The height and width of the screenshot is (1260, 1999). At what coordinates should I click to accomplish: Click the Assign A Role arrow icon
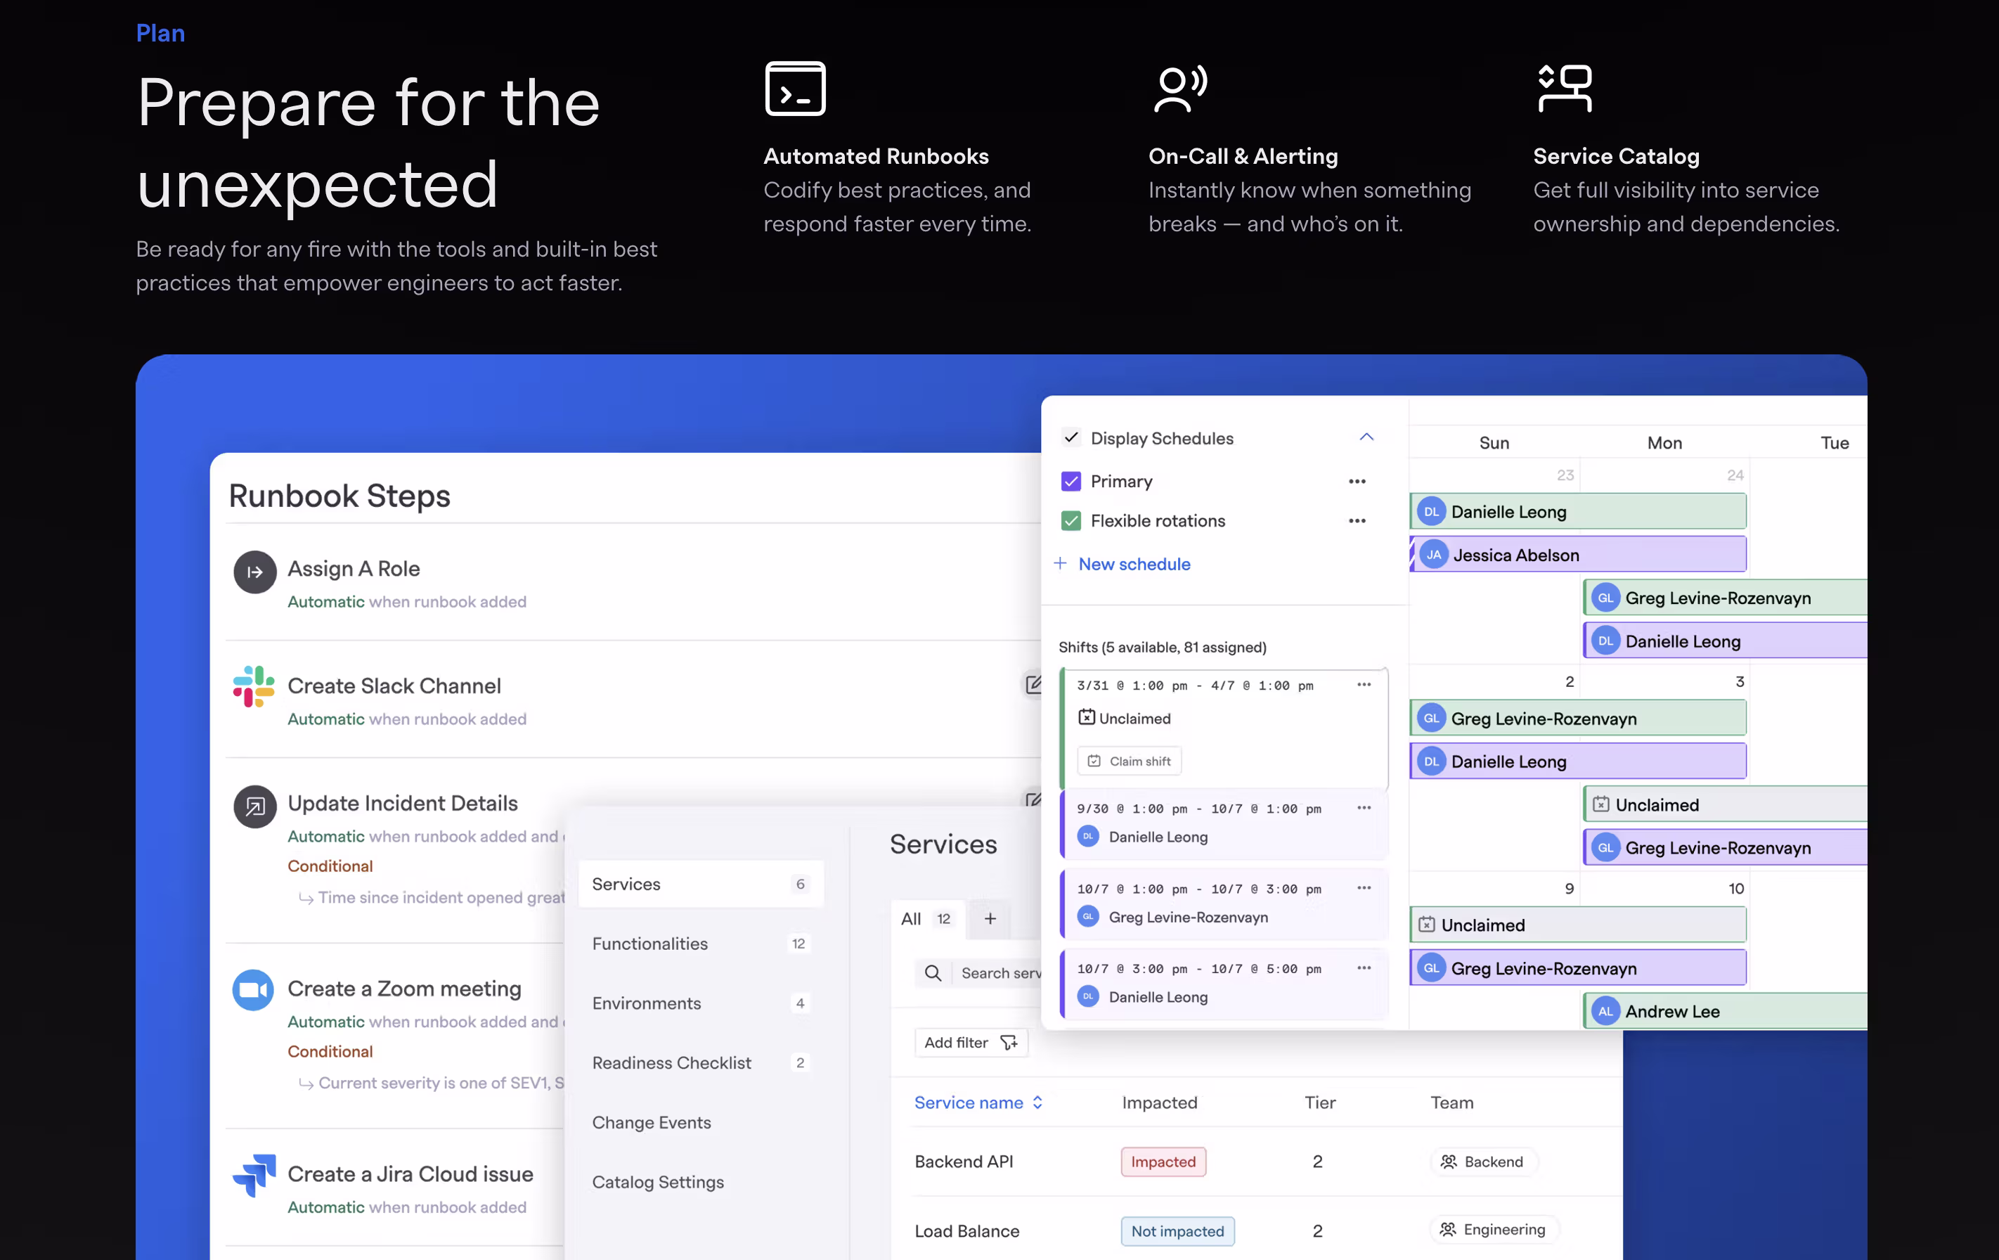tap(255, 572)
